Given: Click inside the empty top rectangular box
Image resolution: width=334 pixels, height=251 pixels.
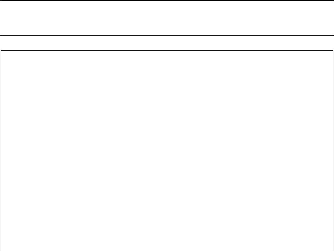Looking at the screenshot, I should pos(167,18).
